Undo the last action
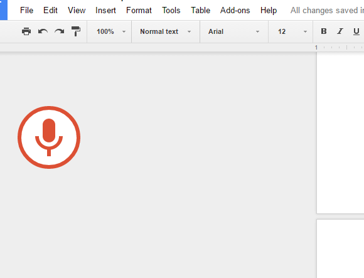This screenshot has width=364, height=278. tap(43, 31)
